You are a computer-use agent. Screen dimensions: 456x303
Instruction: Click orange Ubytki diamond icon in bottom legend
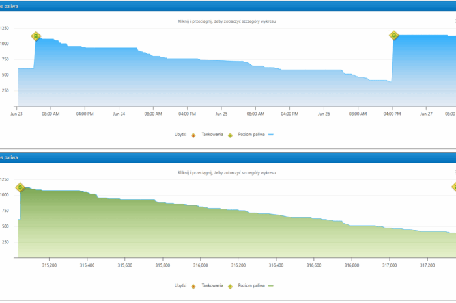193,286
